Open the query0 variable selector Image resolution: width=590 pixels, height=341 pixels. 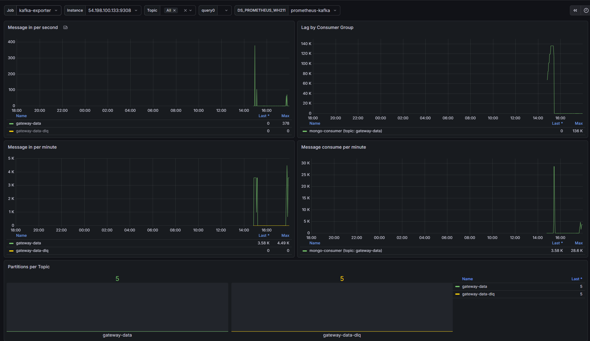point(224,10)
